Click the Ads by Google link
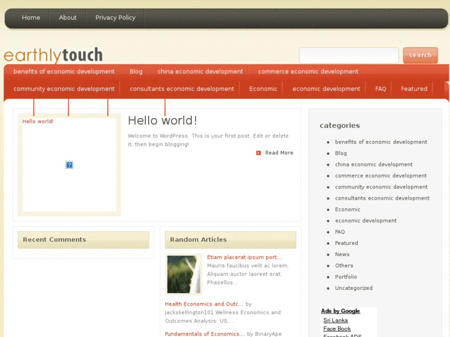The width and height of the screenshot is (450, 337). click(x=340, y=311)
